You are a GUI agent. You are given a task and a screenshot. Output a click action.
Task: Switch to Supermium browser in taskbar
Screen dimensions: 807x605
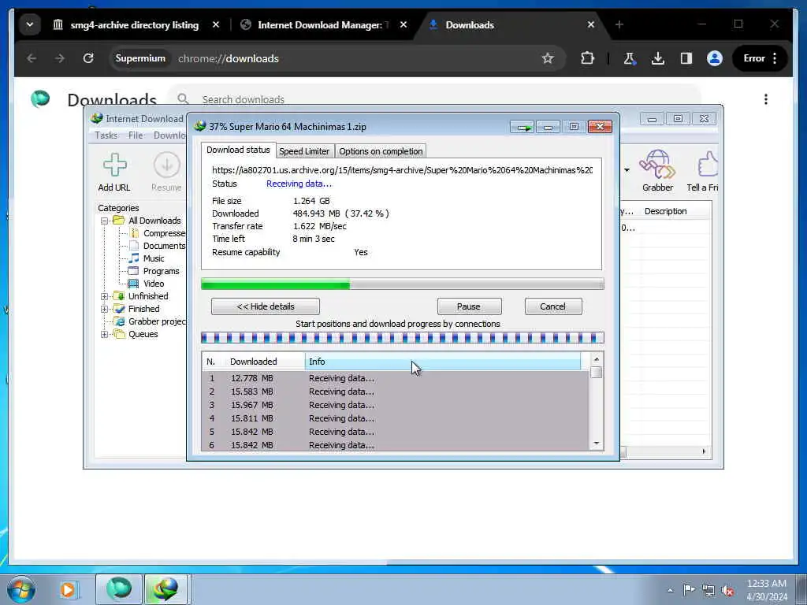pos(119,589)
